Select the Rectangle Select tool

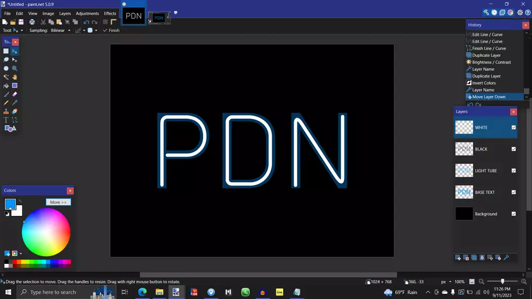pos(6,51)
